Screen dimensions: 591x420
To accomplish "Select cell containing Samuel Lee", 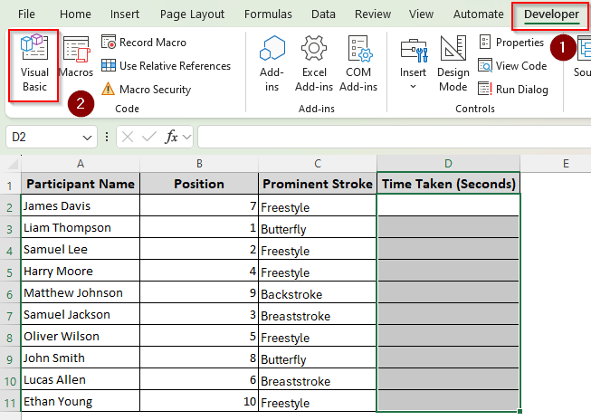I will point(81,249).
